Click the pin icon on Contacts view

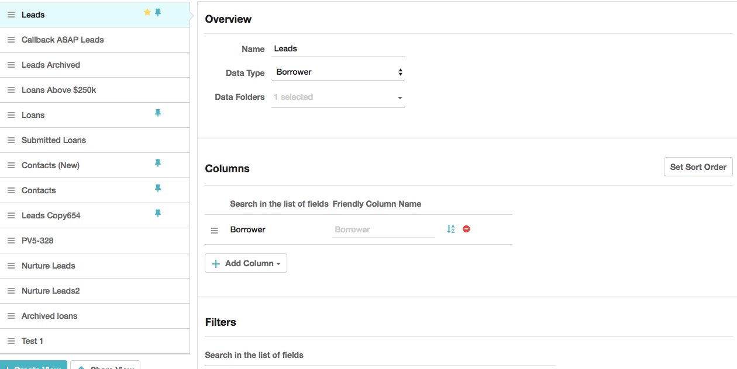pyautogui.click(x=158, y=188)
